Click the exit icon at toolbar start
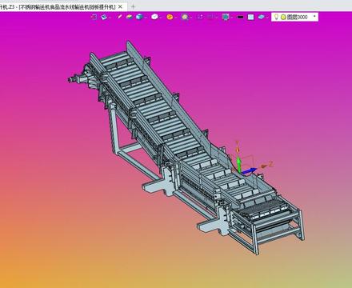This screenshot has width=352, height=288. pos(94,17)
